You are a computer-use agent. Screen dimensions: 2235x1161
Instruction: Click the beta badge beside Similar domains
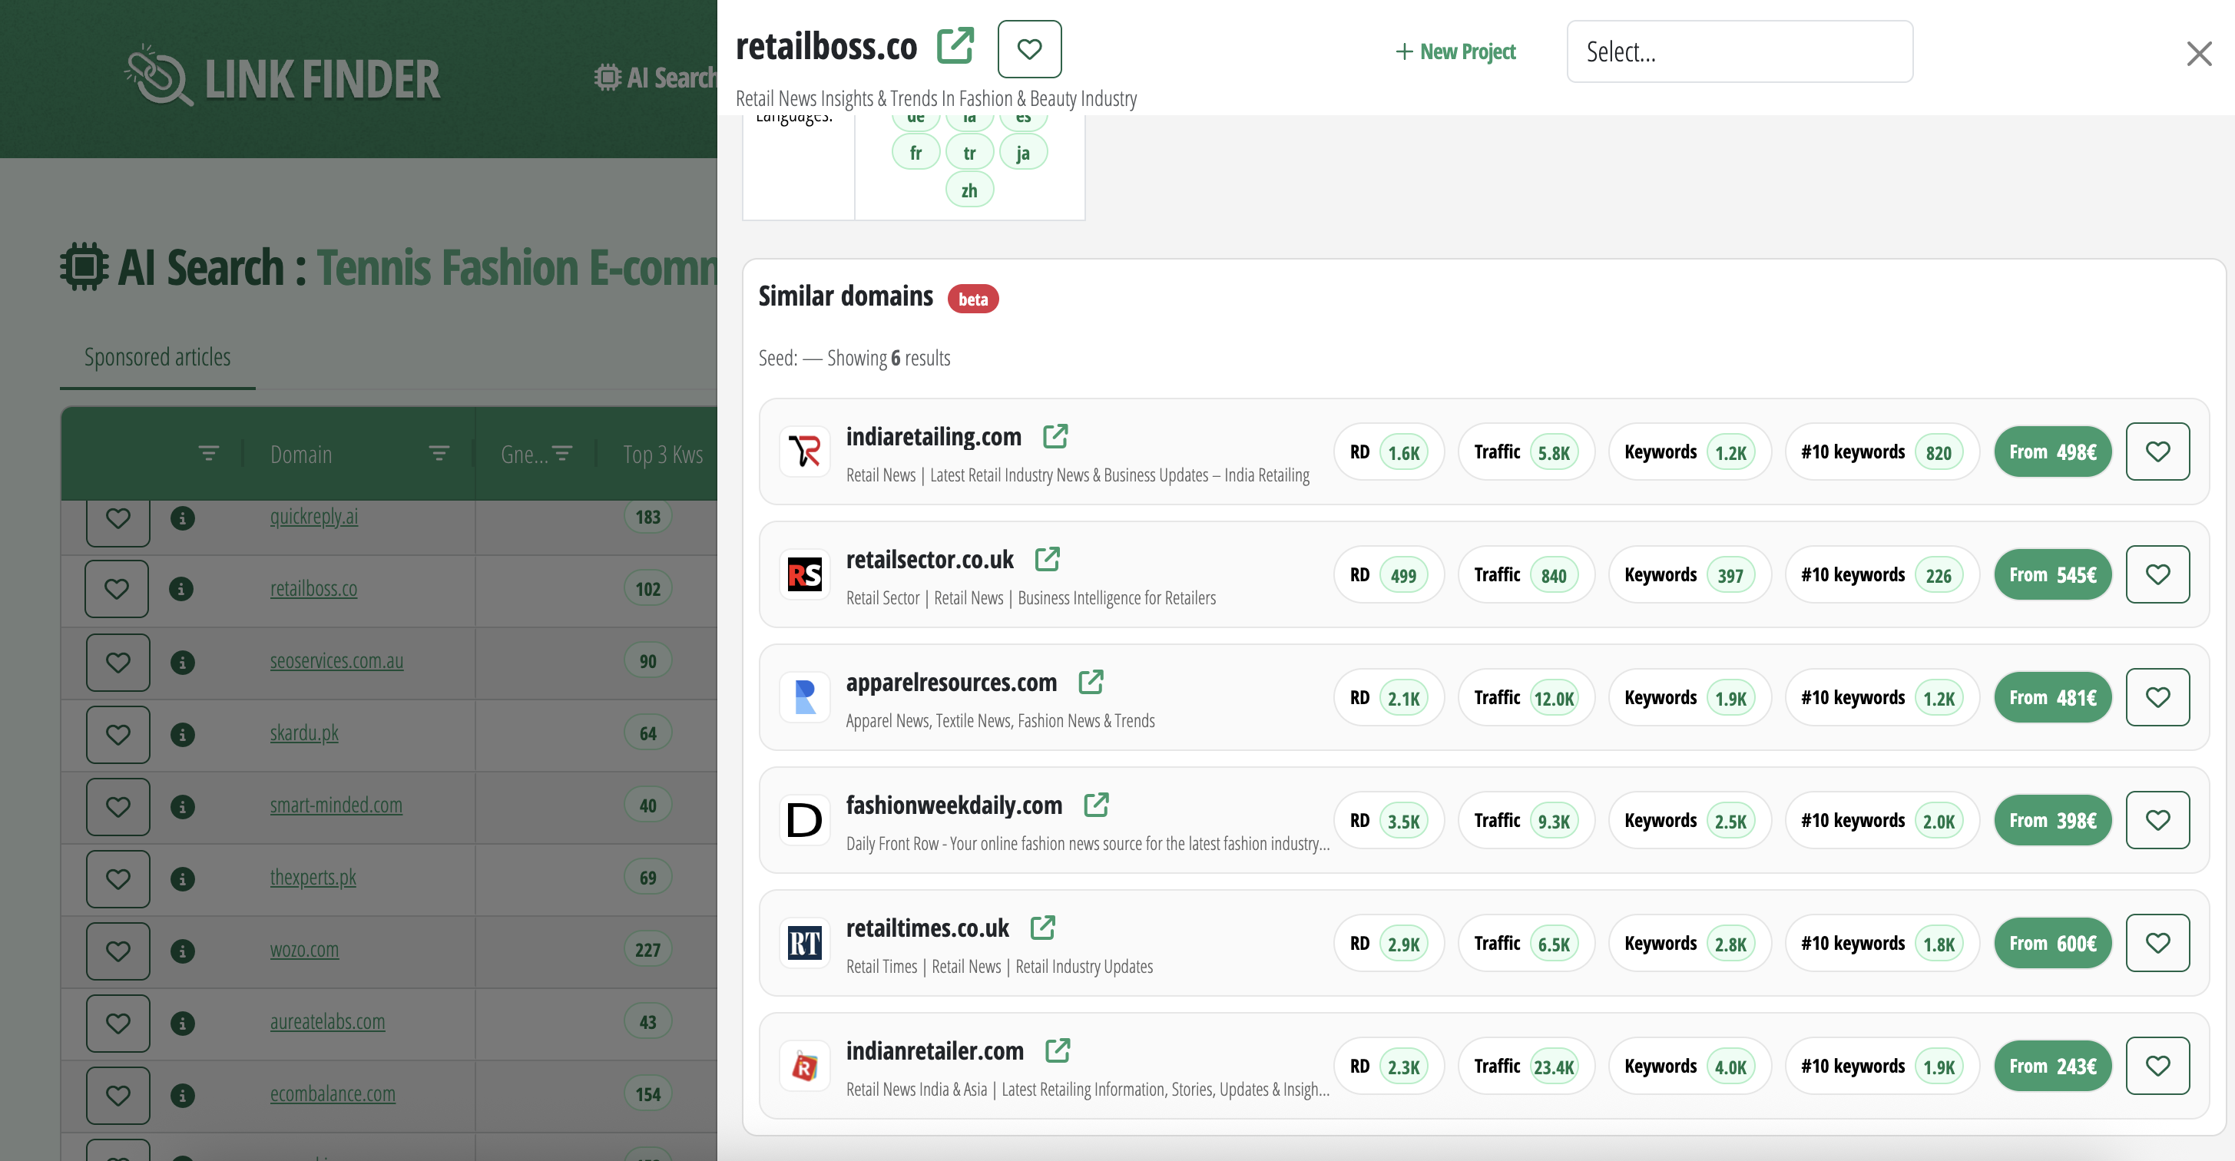coord(972,299)
